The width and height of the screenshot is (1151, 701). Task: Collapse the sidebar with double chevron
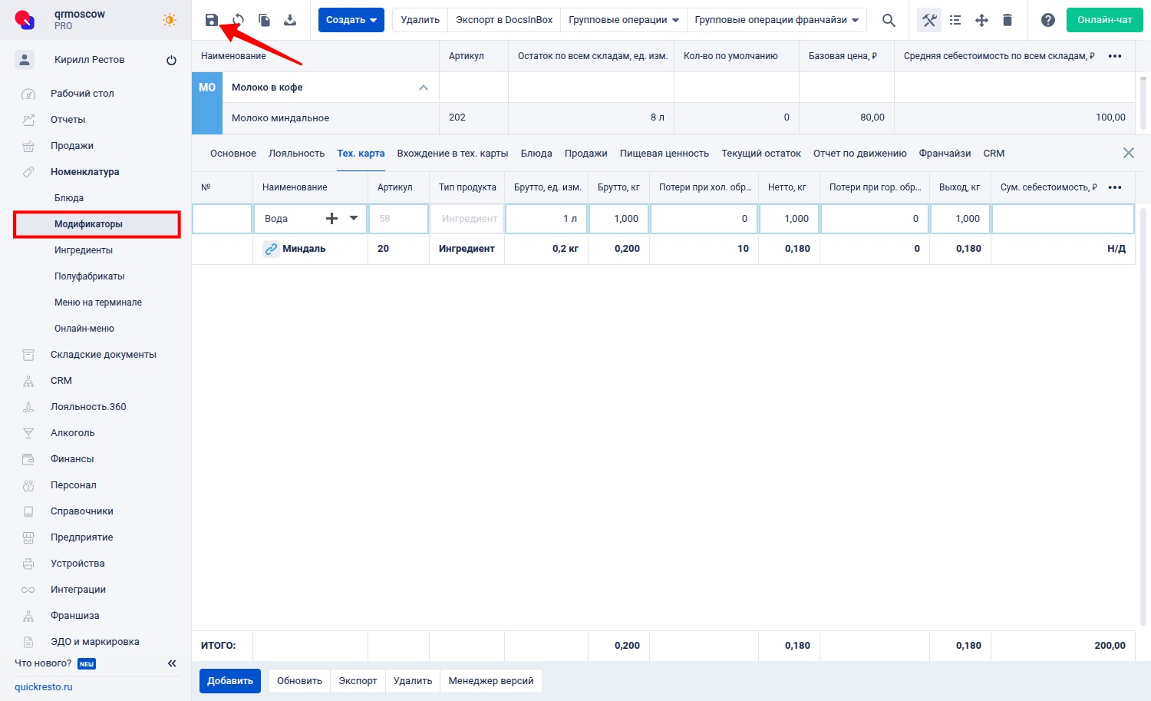[x=172, y=663]
